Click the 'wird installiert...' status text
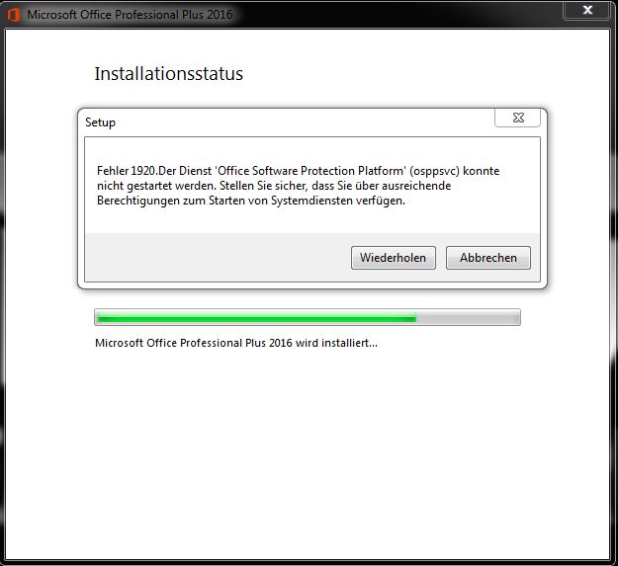Screen dimensions: 618x566 (x=236, y=343)
